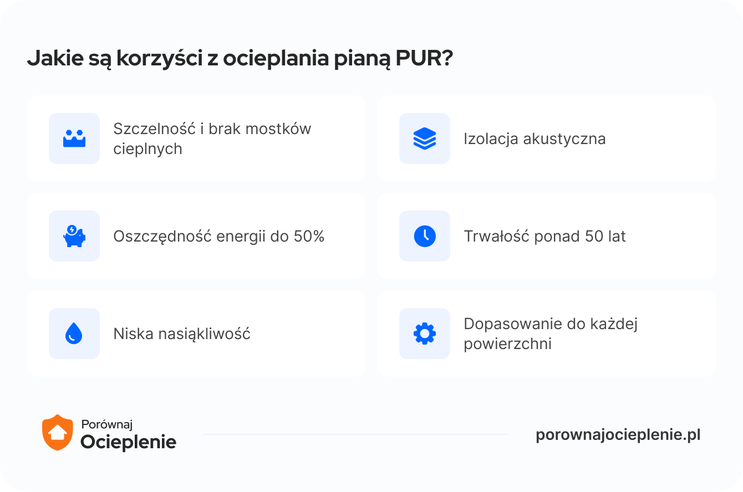Click the orange house shield logo

[x=58, y=432]
